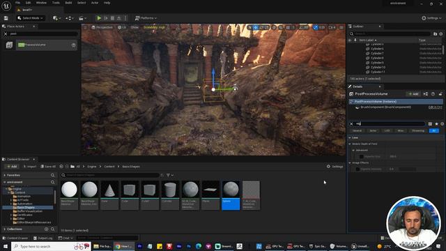Open Windows Start menu
Screen dimensions: 446x251
tap(6, 246)
